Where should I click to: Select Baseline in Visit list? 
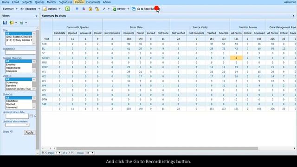pos(19,85)
